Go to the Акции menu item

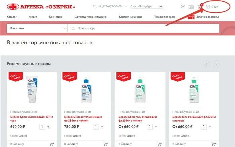point(33,17)
